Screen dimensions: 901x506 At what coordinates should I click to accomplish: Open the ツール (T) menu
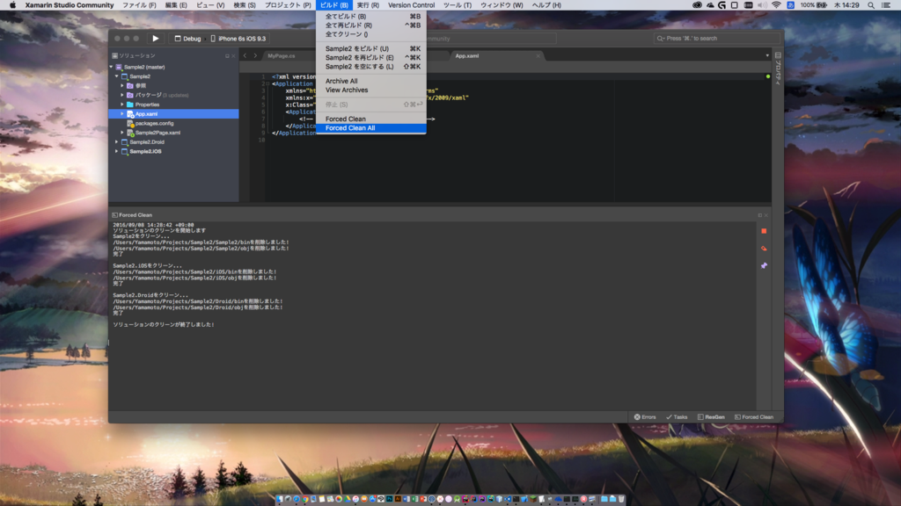[458, 5]
